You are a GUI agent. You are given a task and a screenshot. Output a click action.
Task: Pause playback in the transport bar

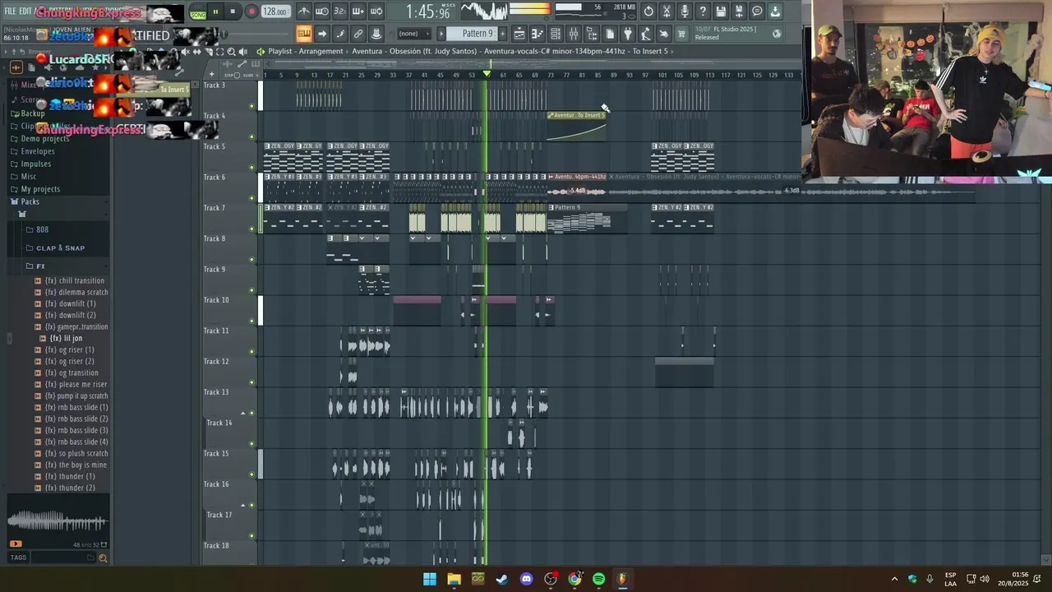pyautogui.click(x=215, y=12)
